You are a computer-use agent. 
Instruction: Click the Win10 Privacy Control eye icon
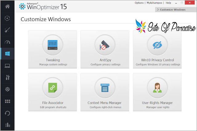157,45
